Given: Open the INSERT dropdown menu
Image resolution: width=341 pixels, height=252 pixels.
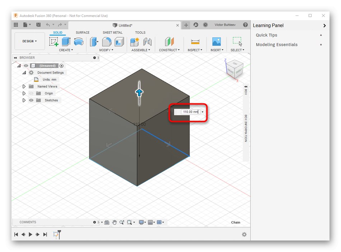Looking at the screenshot, I should (217, 50).
